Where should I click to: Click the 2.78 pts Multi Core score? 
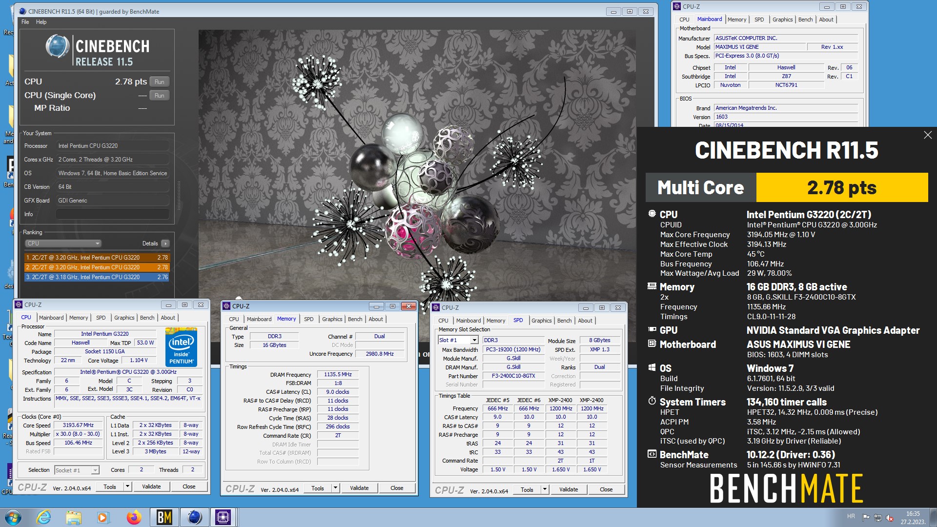pos(842,187)
